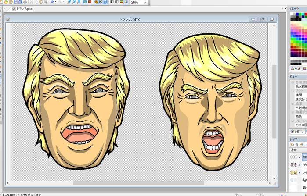This screenshot has height=196, width=307.
Task: Collapse the 自動選択 section
Action: [293, 82]
